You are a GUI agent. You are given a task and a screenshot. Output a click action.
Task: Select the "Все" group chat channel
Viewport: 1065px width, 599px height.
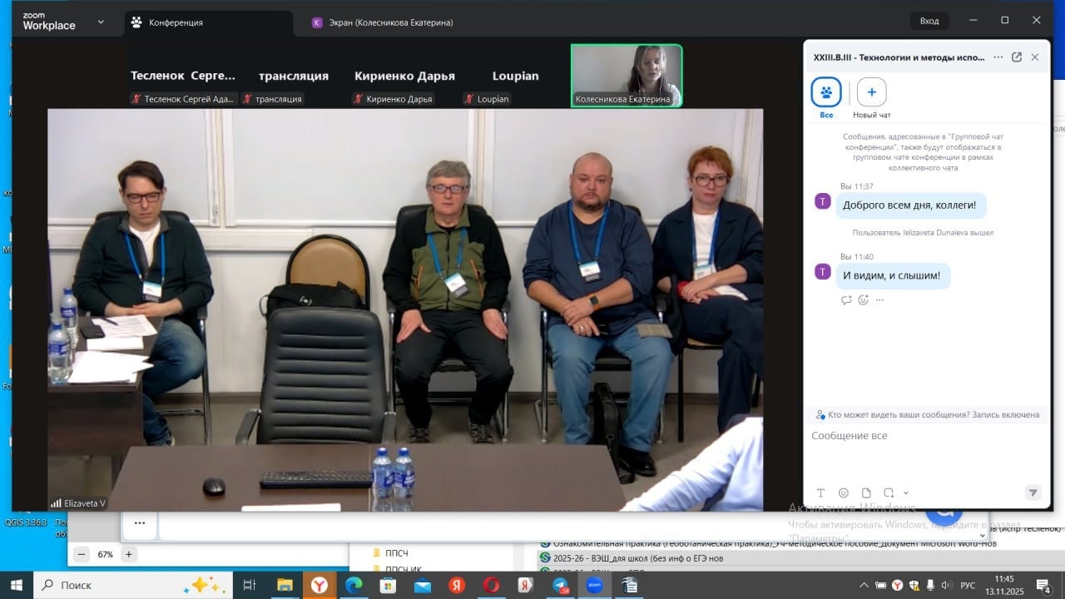[x=826, y=92]
